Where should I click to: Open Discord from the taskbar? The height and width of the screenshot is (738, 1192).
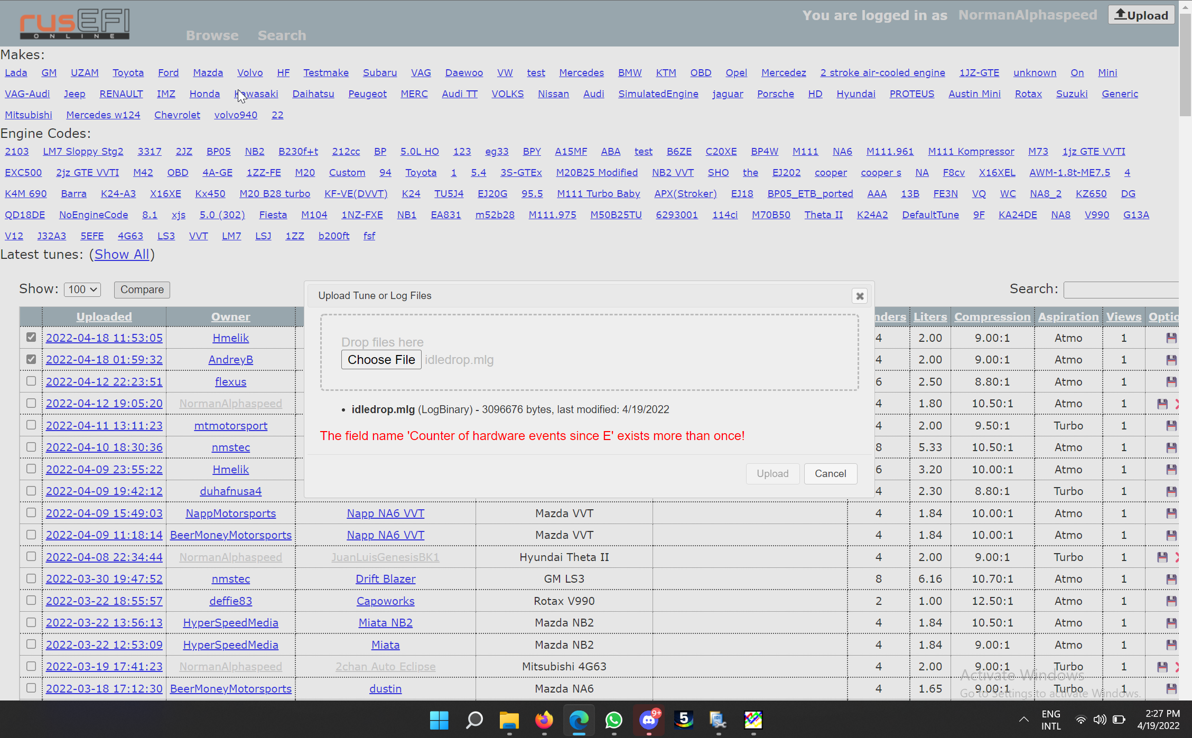coord(649,721)
